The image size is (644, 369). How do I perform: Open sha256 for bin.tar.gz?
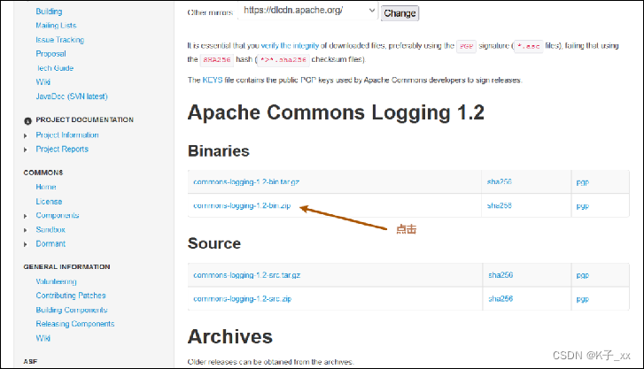500,181
